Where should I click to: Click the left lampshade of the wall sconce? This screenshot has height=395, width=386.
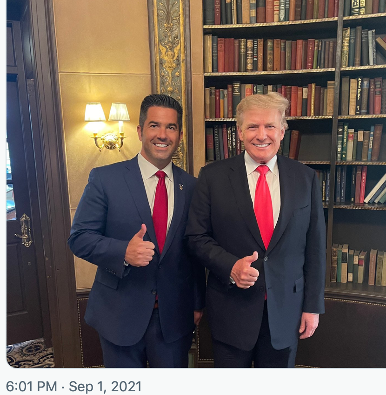95,112
